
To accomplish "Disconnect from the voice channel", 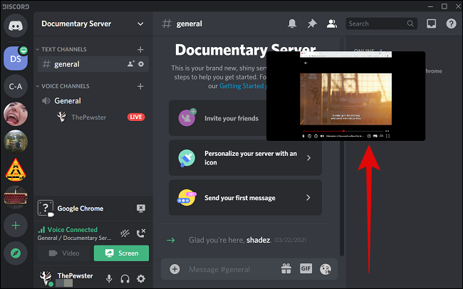I will (x=141, y=233).
